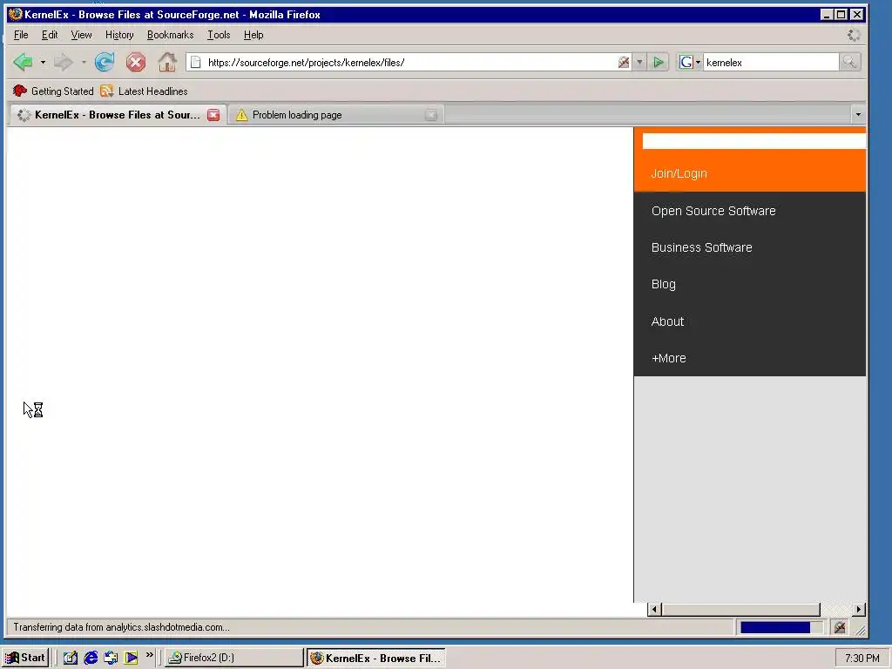The image size is (892, 669).
Task: Expand the quick launch overflow chevron
Action: pos(149,655)
